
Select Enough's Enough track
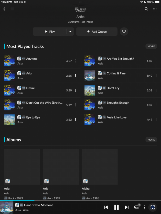[123, 105]
